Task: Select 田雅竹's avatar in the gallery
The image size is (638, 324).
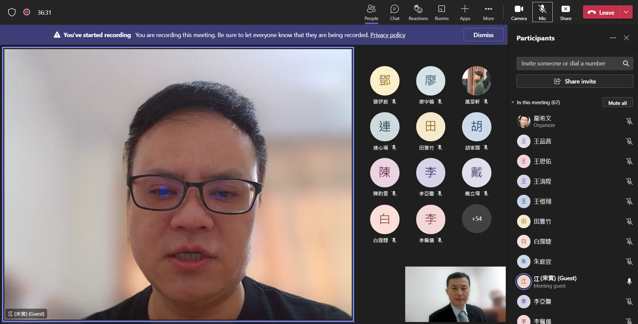Action: [431, 127]
